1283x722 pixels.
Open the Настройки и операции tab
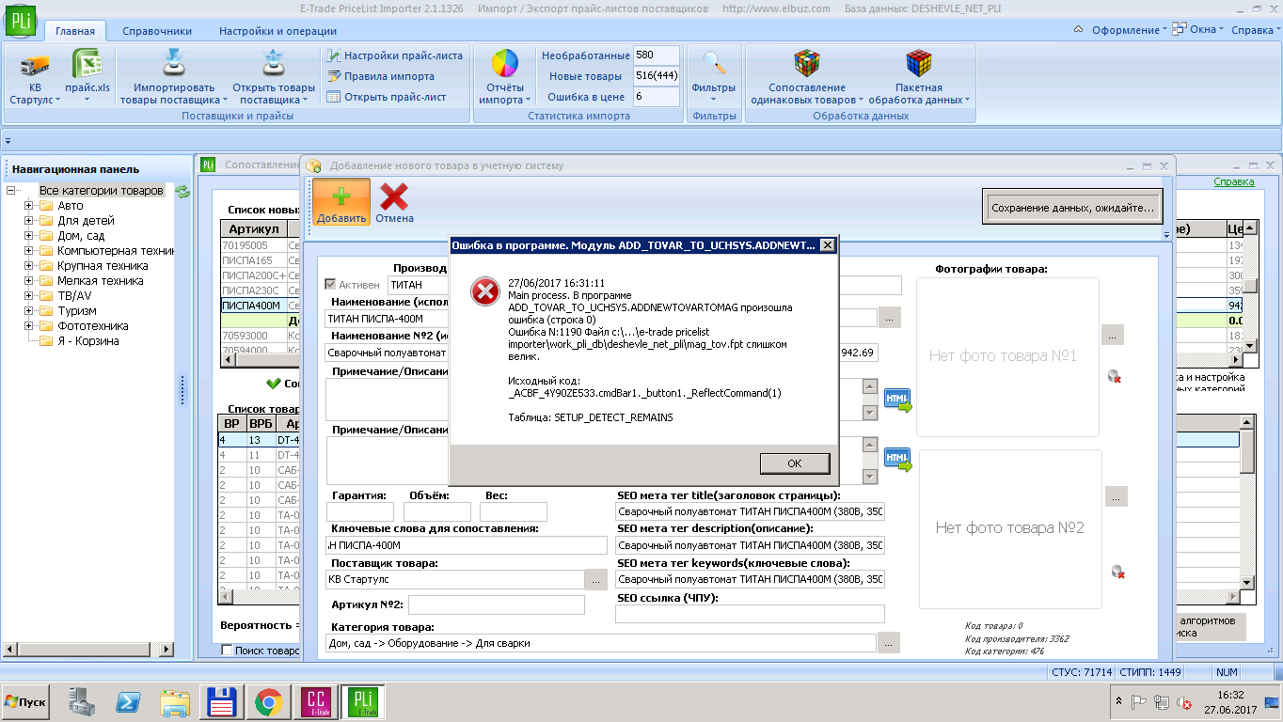[x=278, y=31]
